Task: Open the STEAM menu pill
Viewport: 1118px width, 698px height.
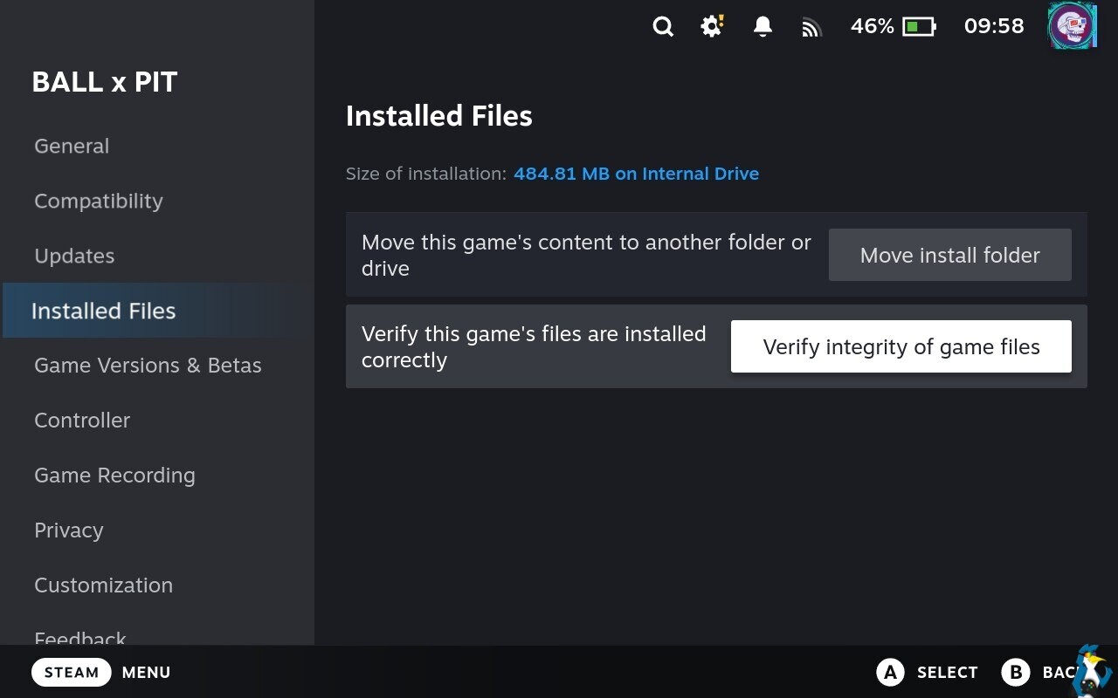Action: pyautogui.click(x=72, y=672)
